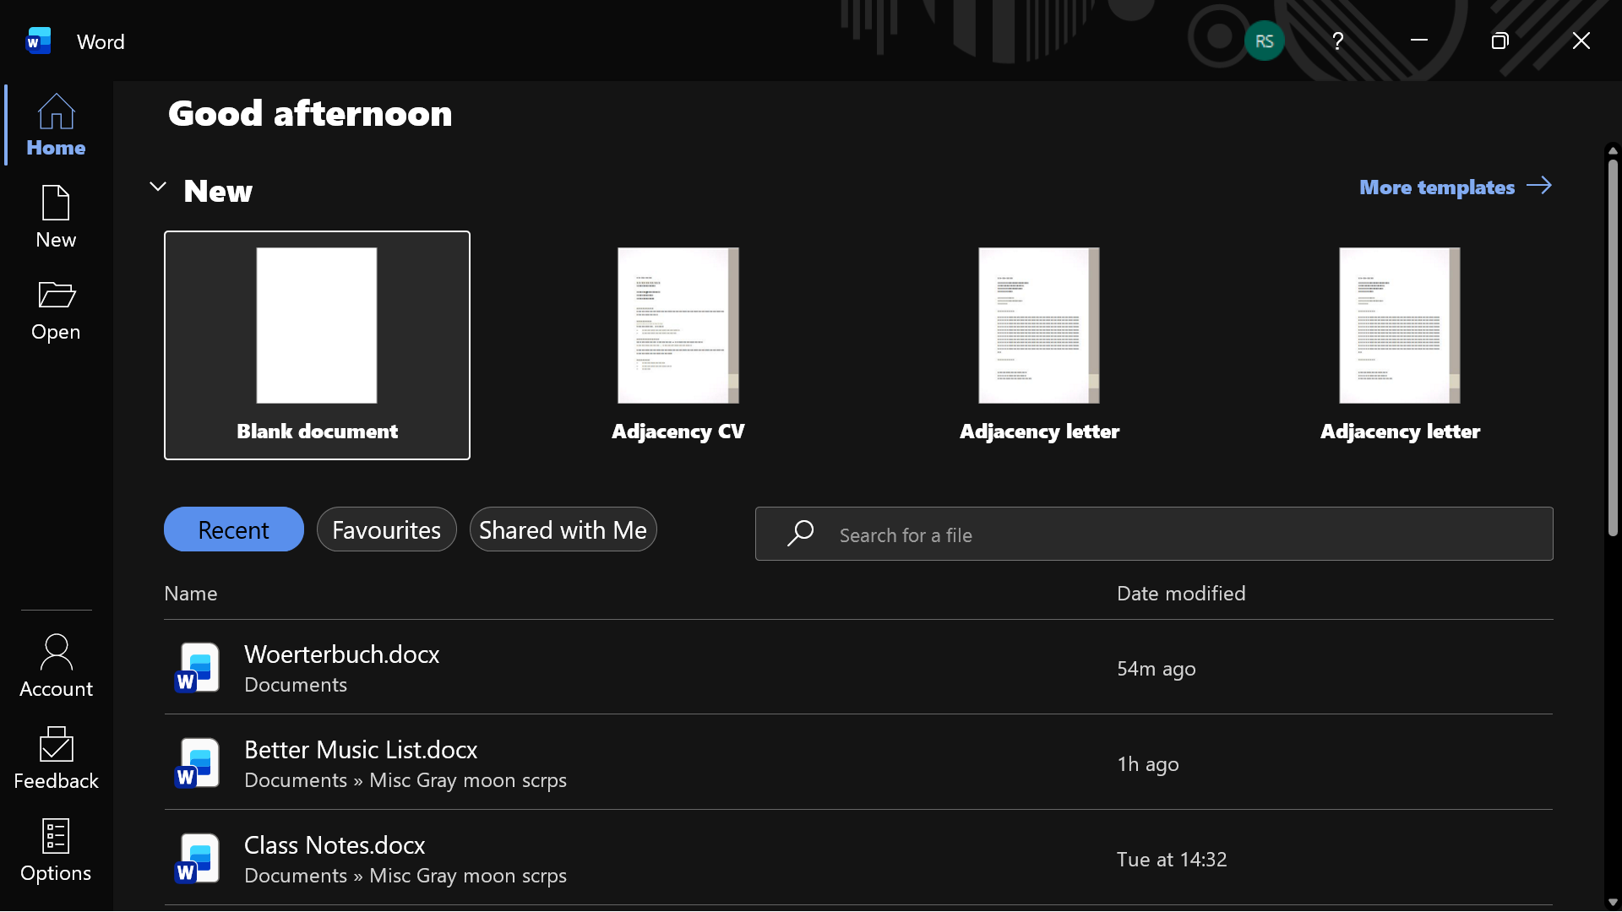1622x912 pixels.
Task: Open Woerterbuch.docx from recent list
Action: (x=858, y=668)
